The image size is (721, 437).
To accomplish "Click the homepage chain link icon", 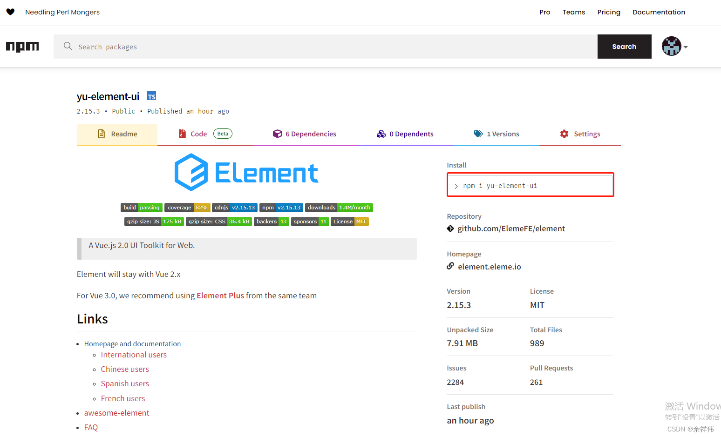I will pos(450,266).
